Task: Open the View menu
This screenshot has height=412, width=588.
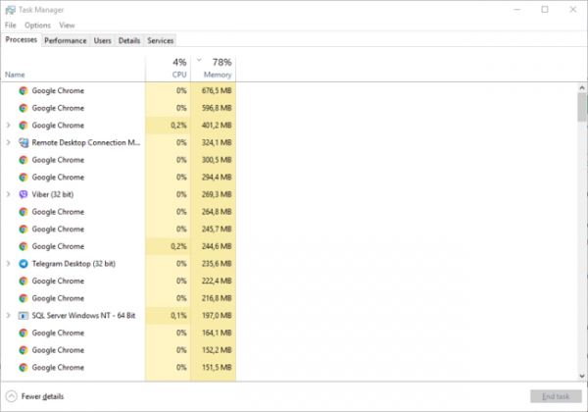Action: (67, 26)
